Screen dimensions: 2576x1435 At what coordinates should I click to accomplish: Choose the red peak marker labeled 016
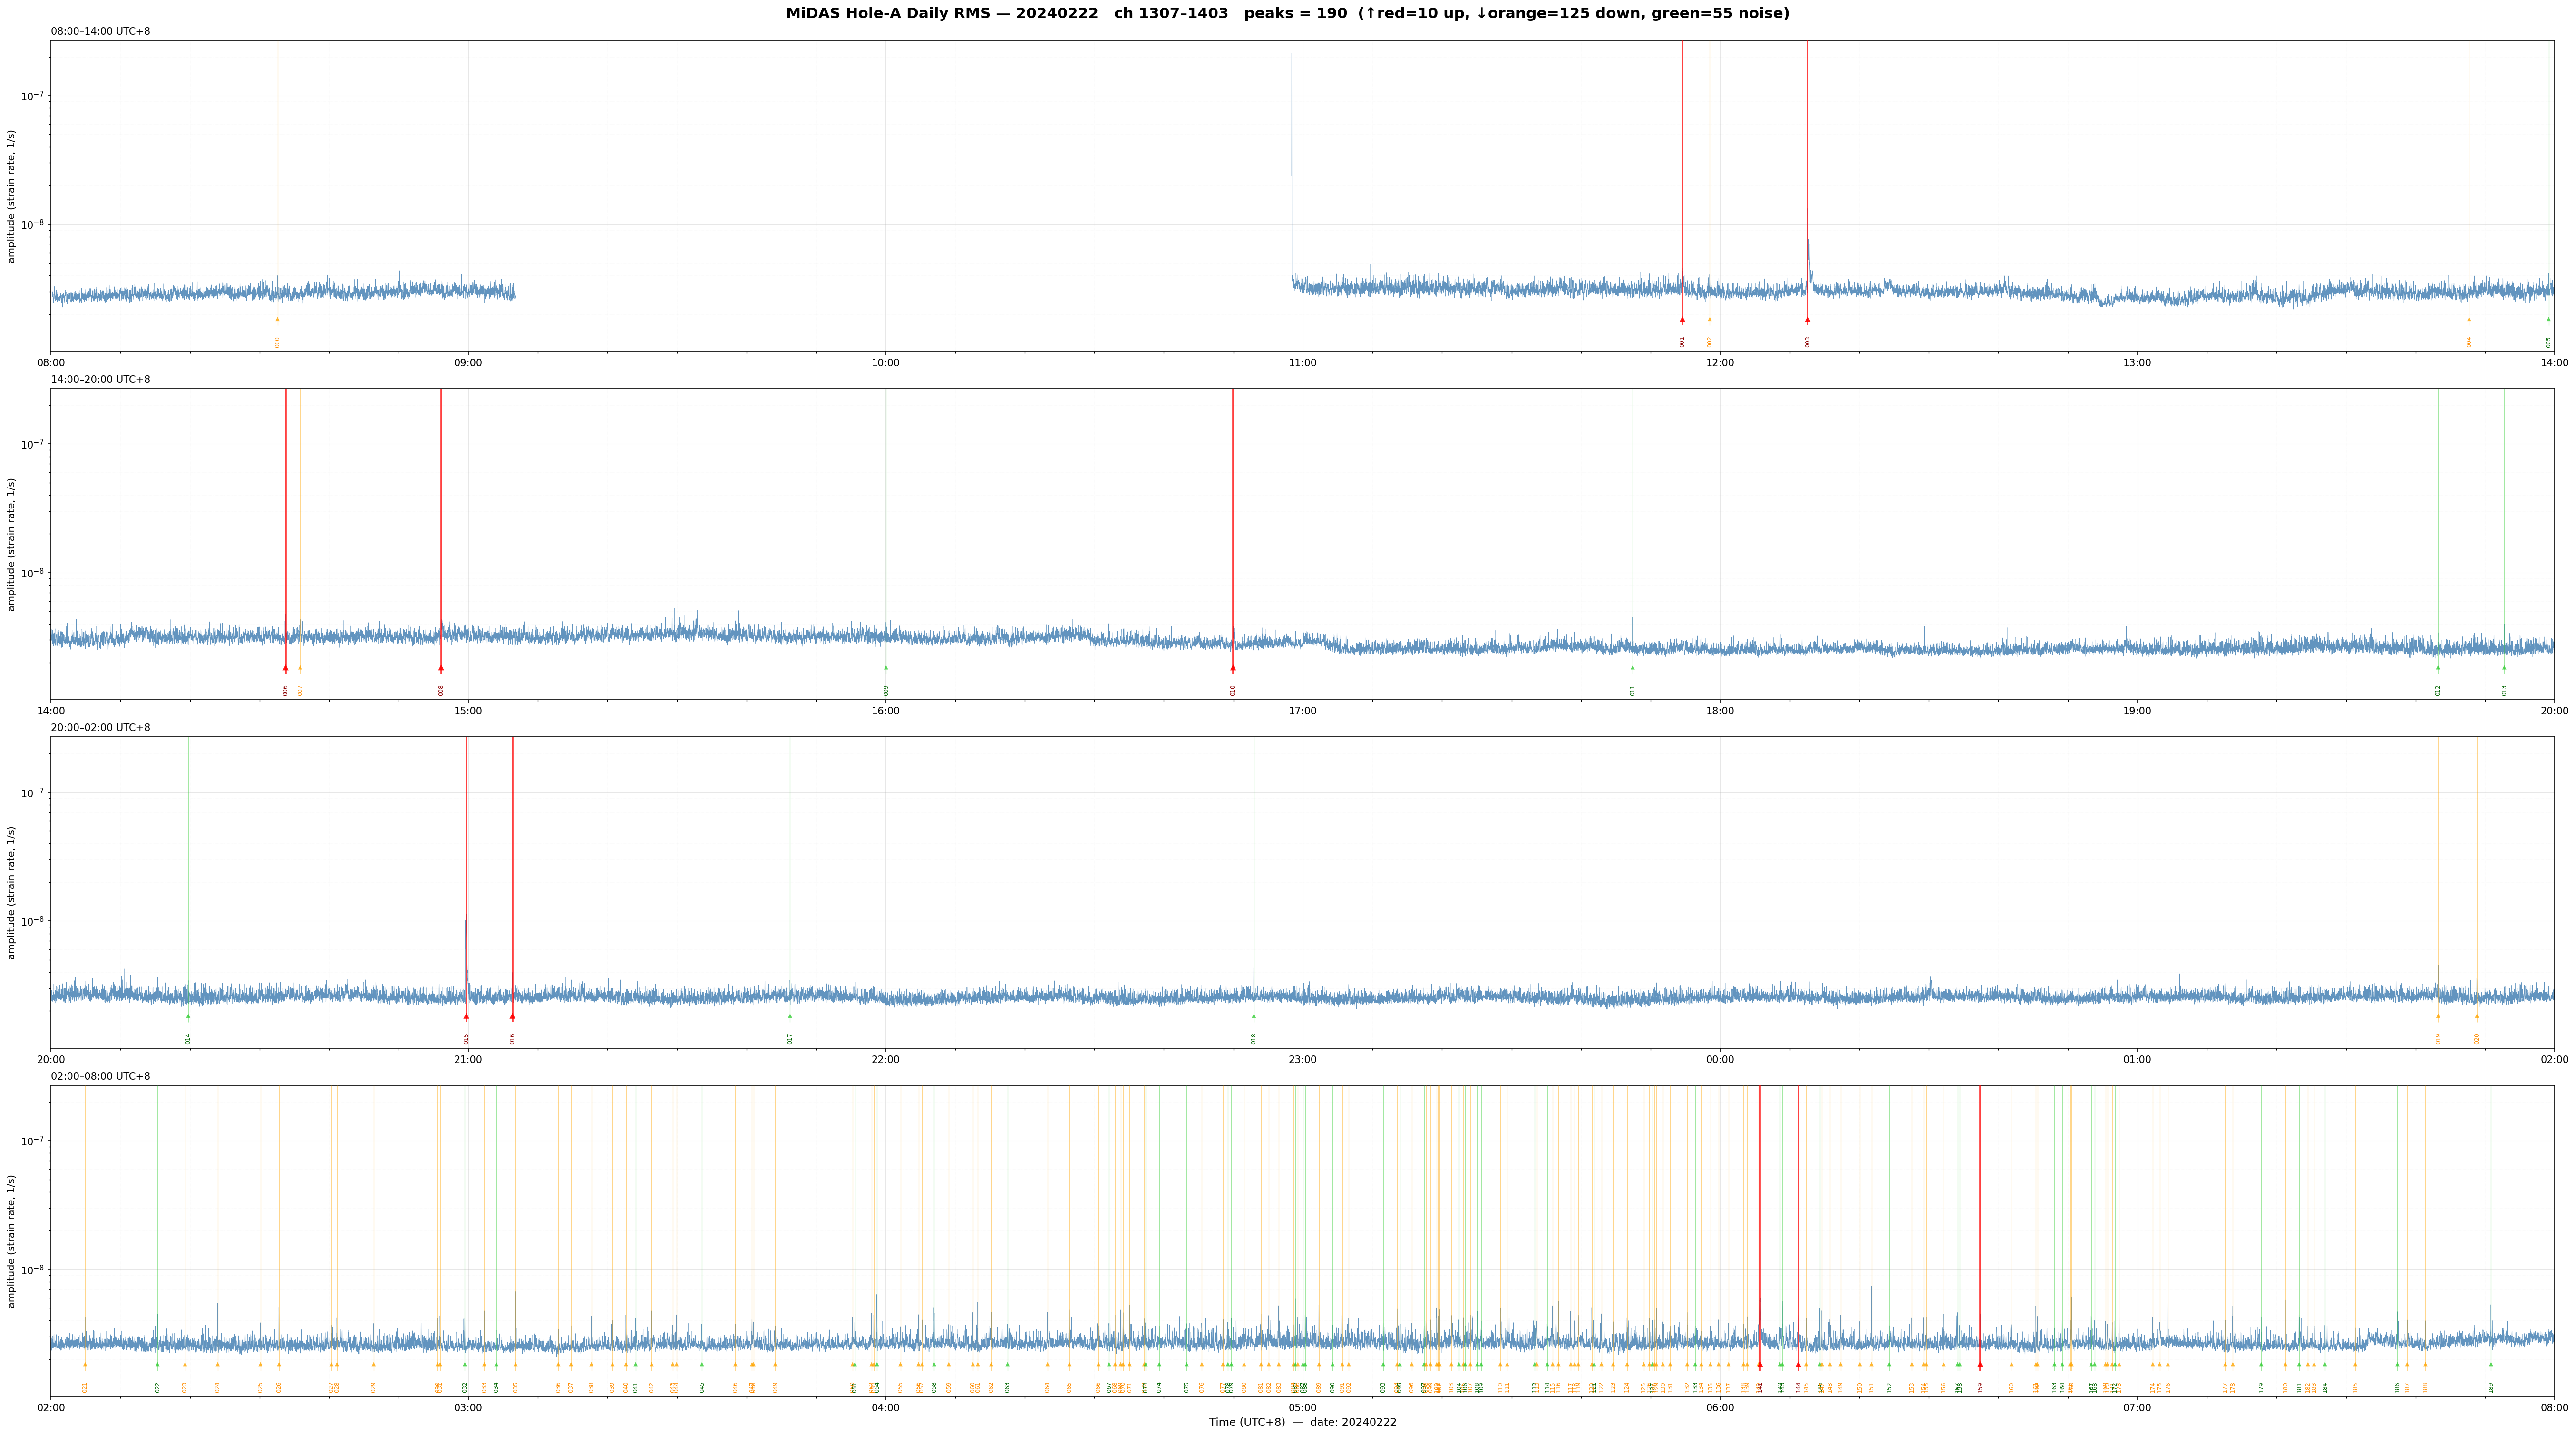tap(513, 1016)
